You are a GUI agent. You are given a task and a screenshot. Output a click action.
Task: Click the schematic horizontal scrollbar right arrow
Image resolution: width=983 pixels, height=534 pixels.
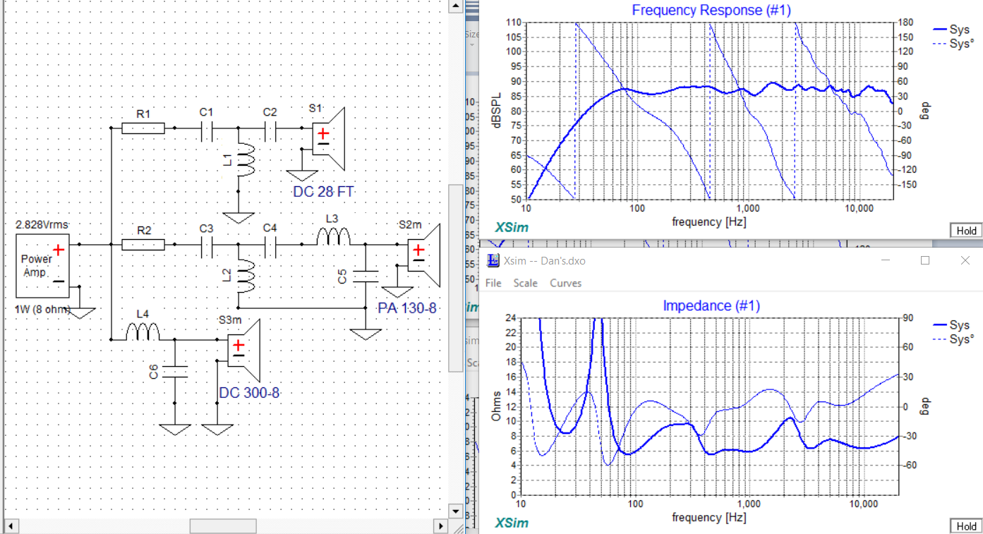pyautogui.click(x=441, y=526)
